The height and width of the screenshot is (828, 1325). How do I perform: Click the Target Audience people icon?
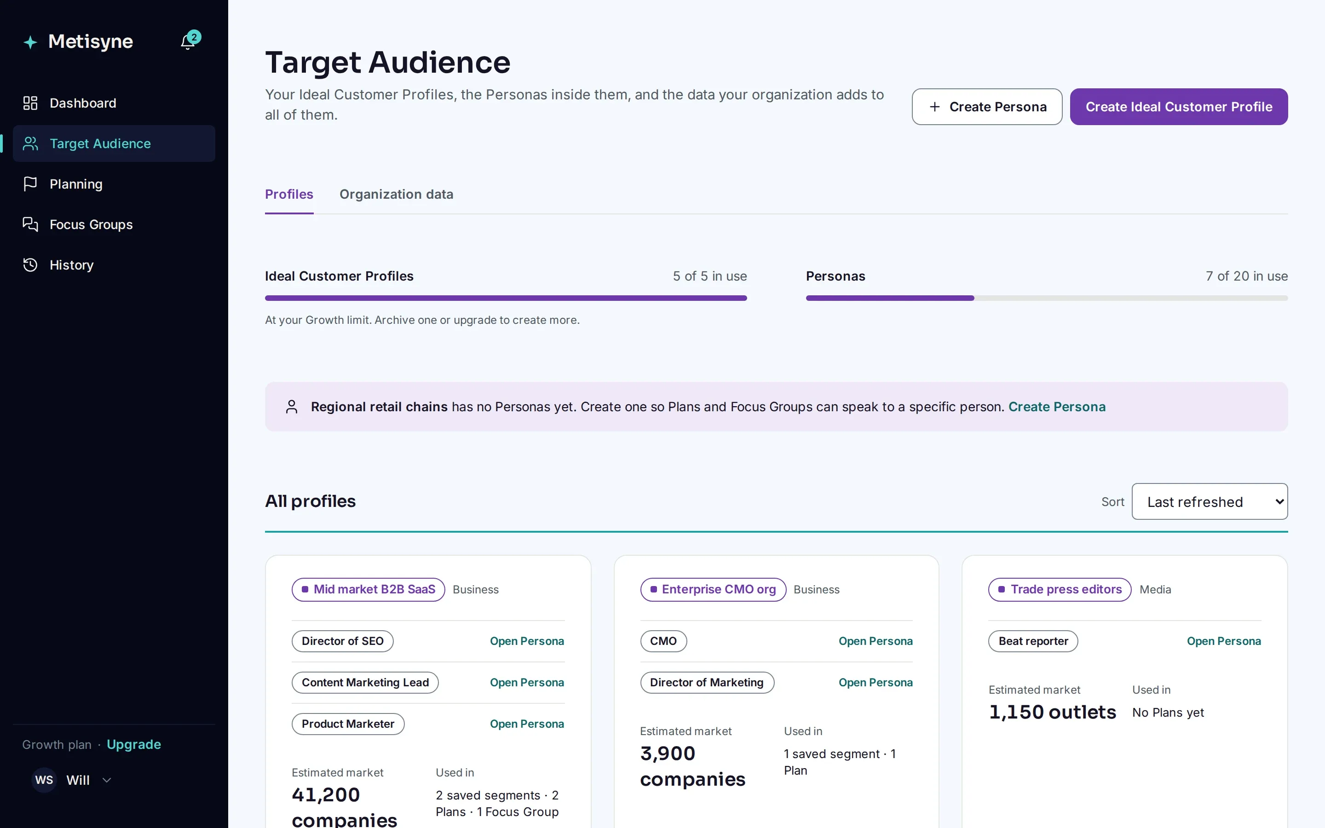[30, 144]
